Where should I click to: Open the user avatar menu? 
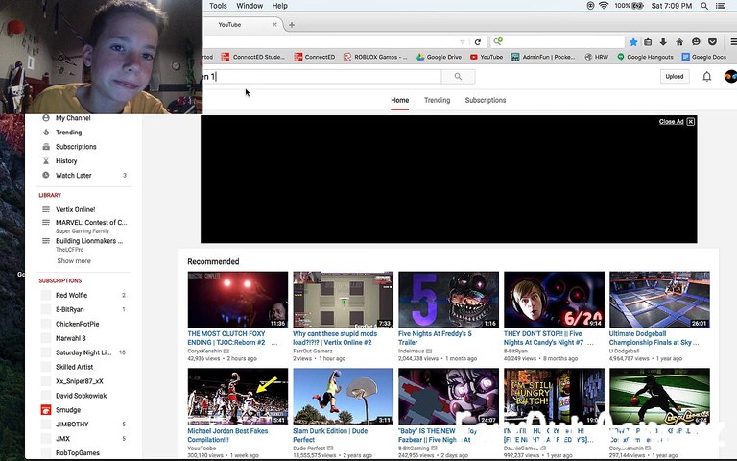tap(731, 76)
